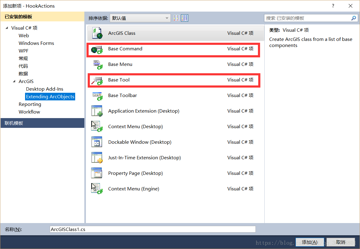Open the help question mark button
Screen dimensions: 360x249
click(x=333, y=6)
